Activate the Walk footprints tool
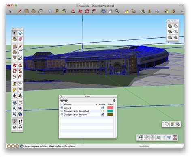 20,122
